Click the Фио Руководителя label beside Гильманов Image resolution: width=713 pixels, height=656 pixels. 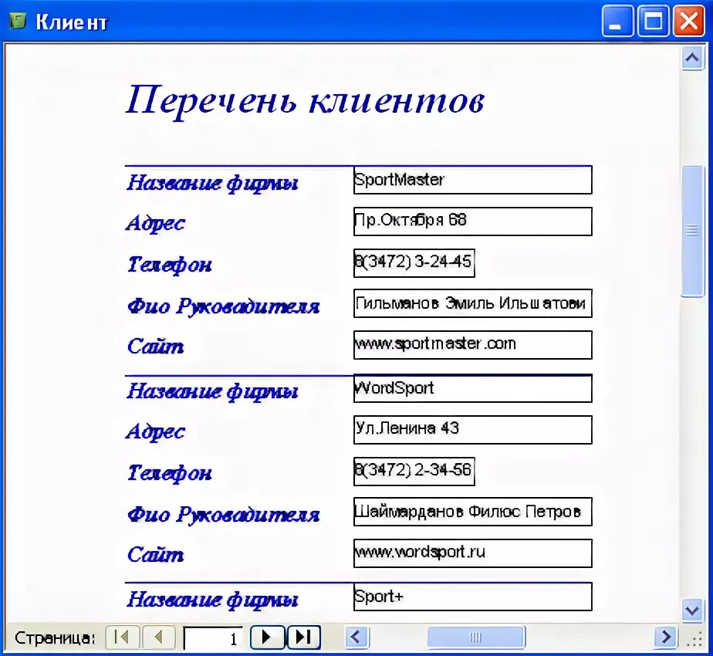[223, 306]
